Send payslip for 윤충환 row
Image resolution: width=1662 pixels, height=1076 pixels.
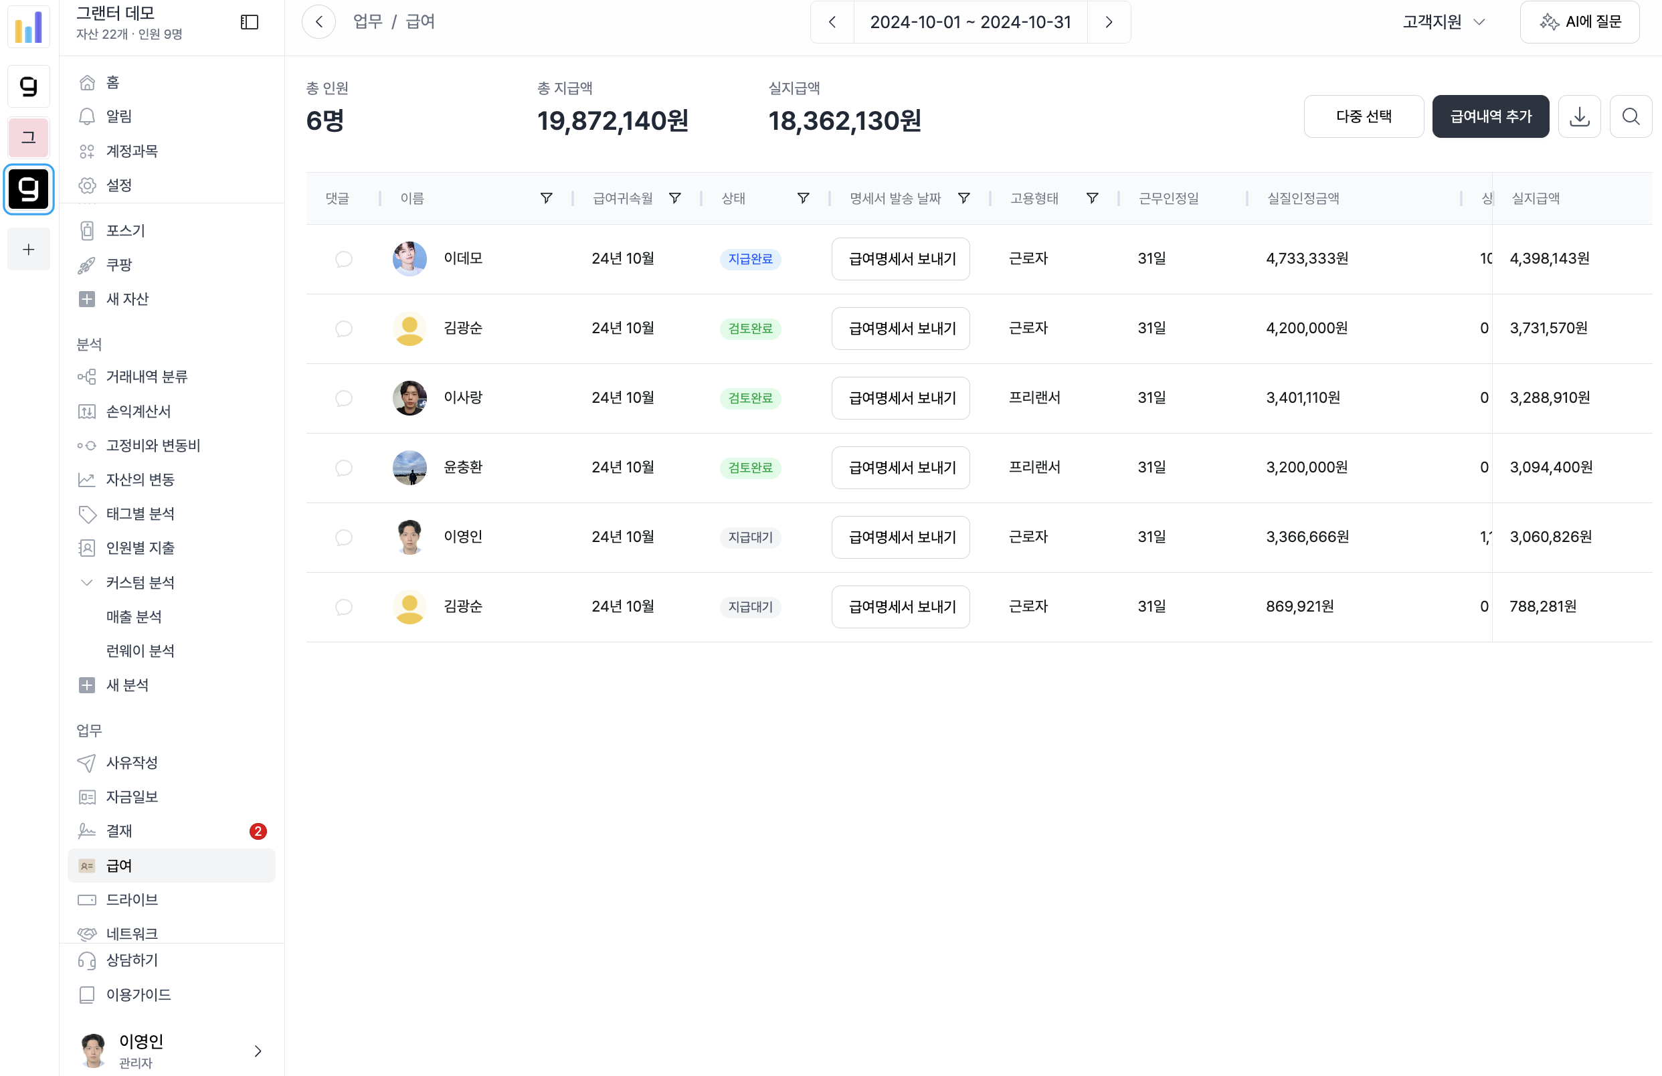[x=900, y=468]
